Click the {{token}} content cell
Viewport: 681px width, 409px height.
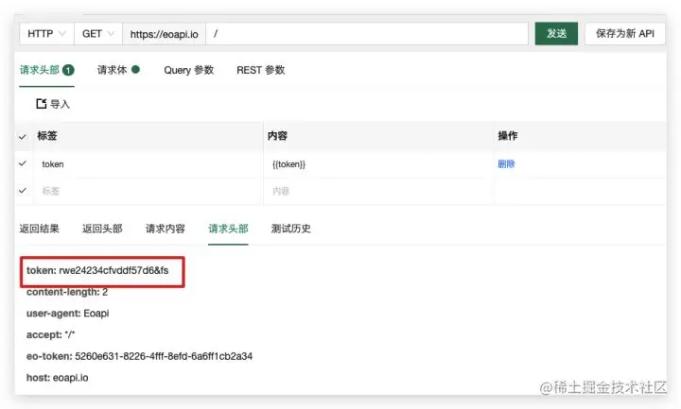pos(378,164)
